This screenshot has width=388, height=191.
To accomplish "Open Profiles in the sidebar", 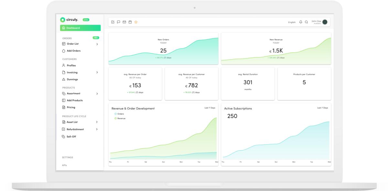I will point(71,65).
